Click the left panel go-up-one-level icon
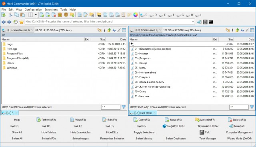The height and width of the screenshot is (147, 256). pyautogui.click(x=109, y=30)
